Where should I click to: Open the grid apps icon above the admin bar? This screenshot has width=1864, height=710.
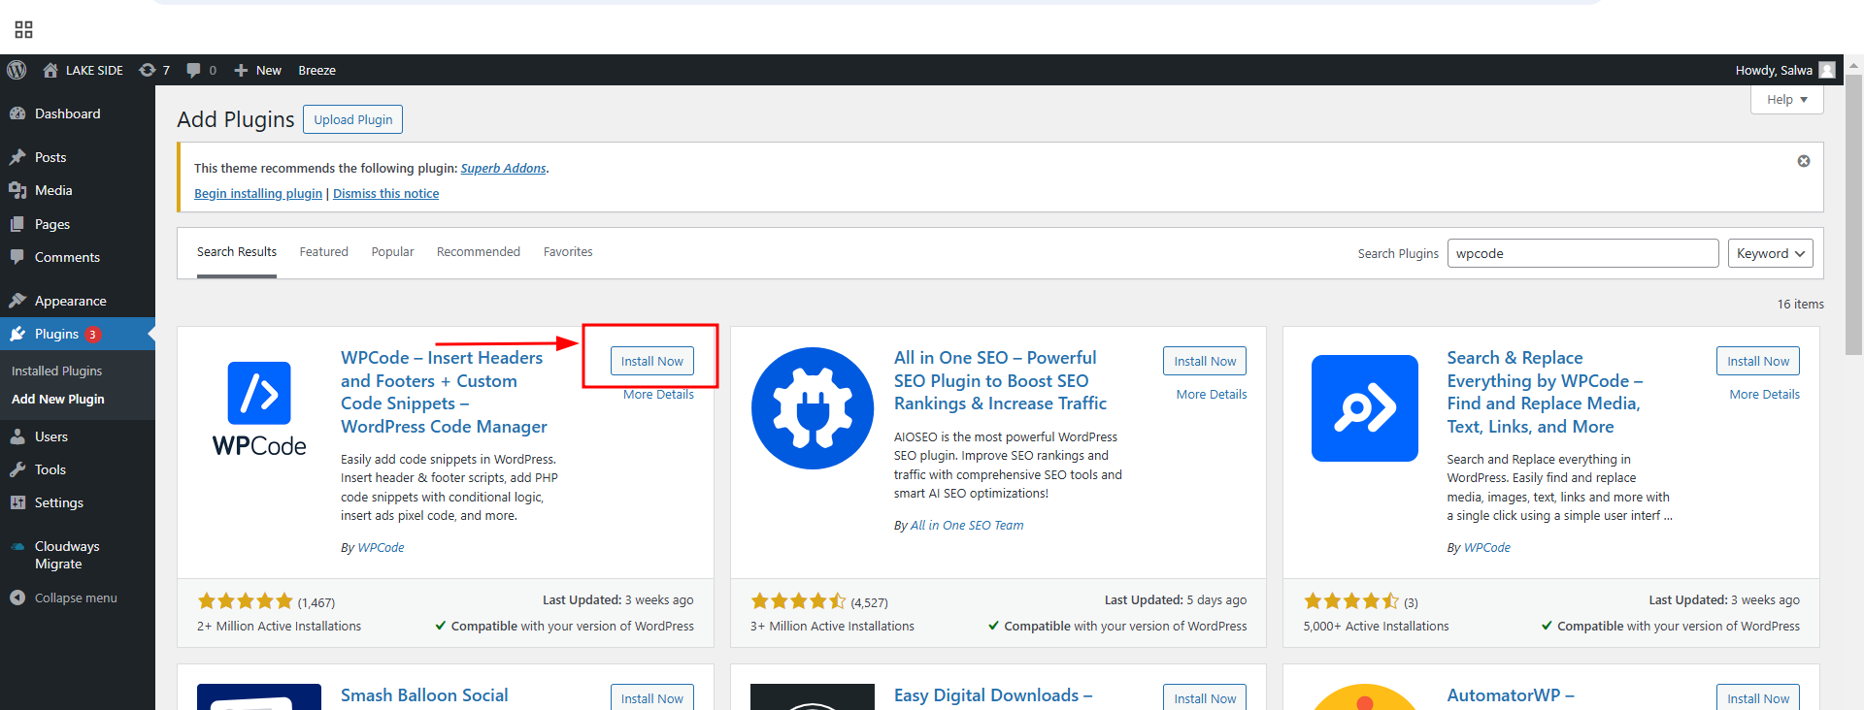pos(24,29)
